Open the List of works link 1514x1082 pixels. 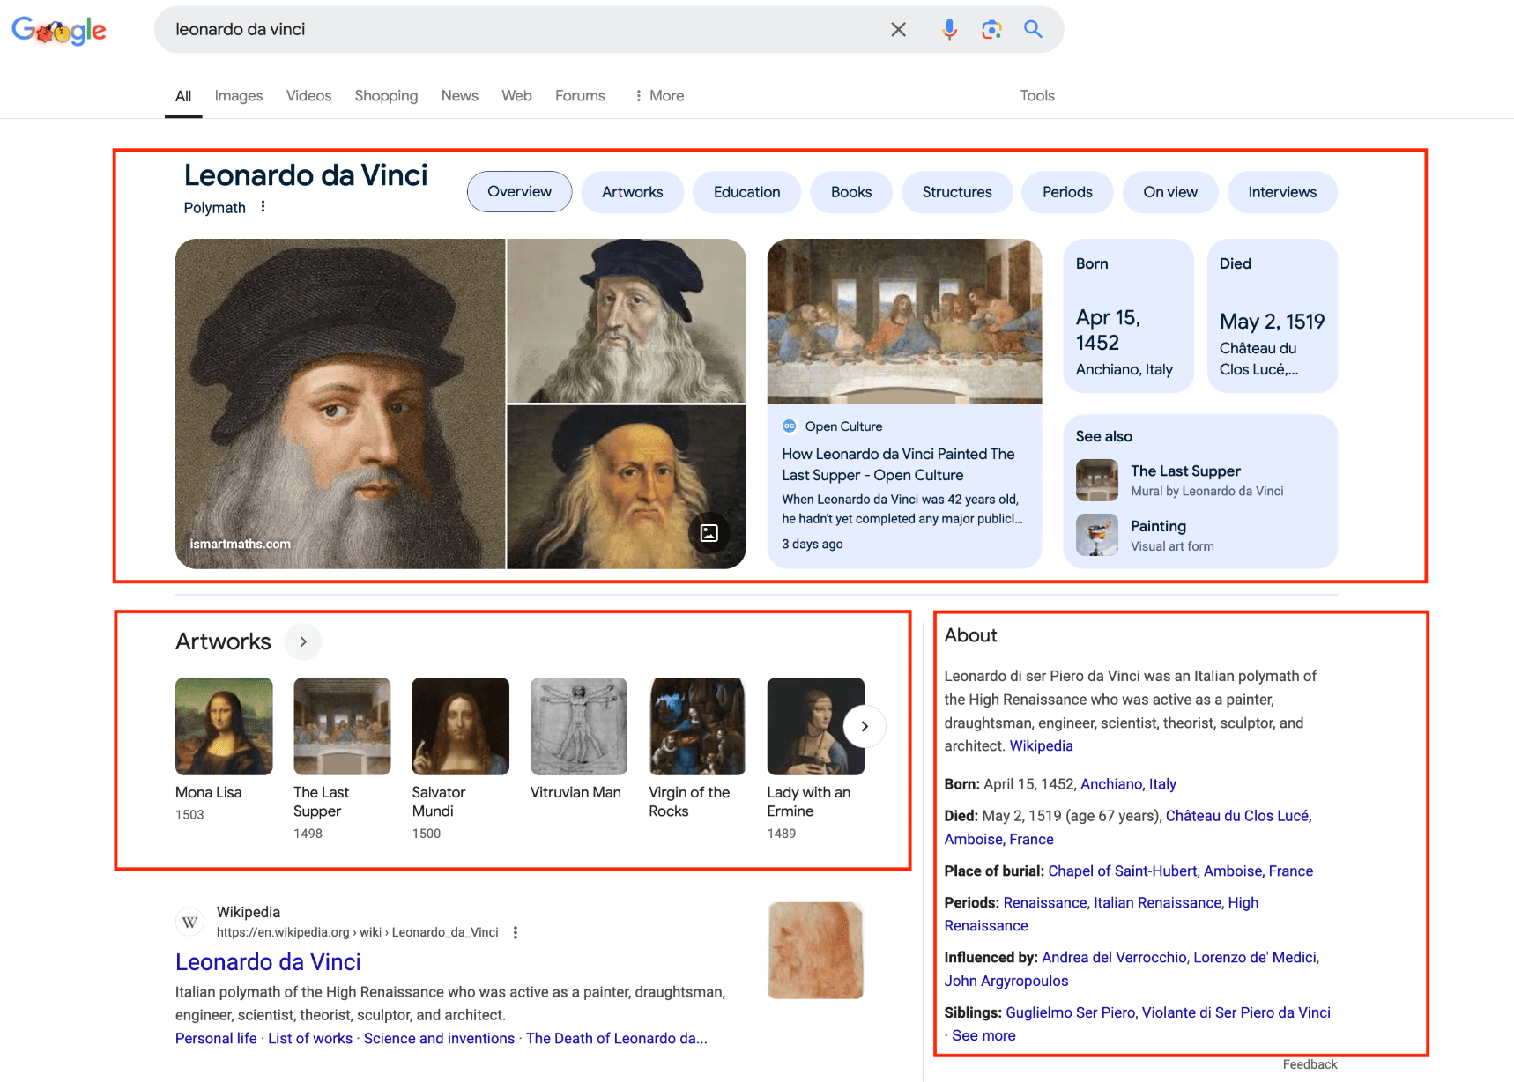pyautogui.click(x=309, y=1038)
